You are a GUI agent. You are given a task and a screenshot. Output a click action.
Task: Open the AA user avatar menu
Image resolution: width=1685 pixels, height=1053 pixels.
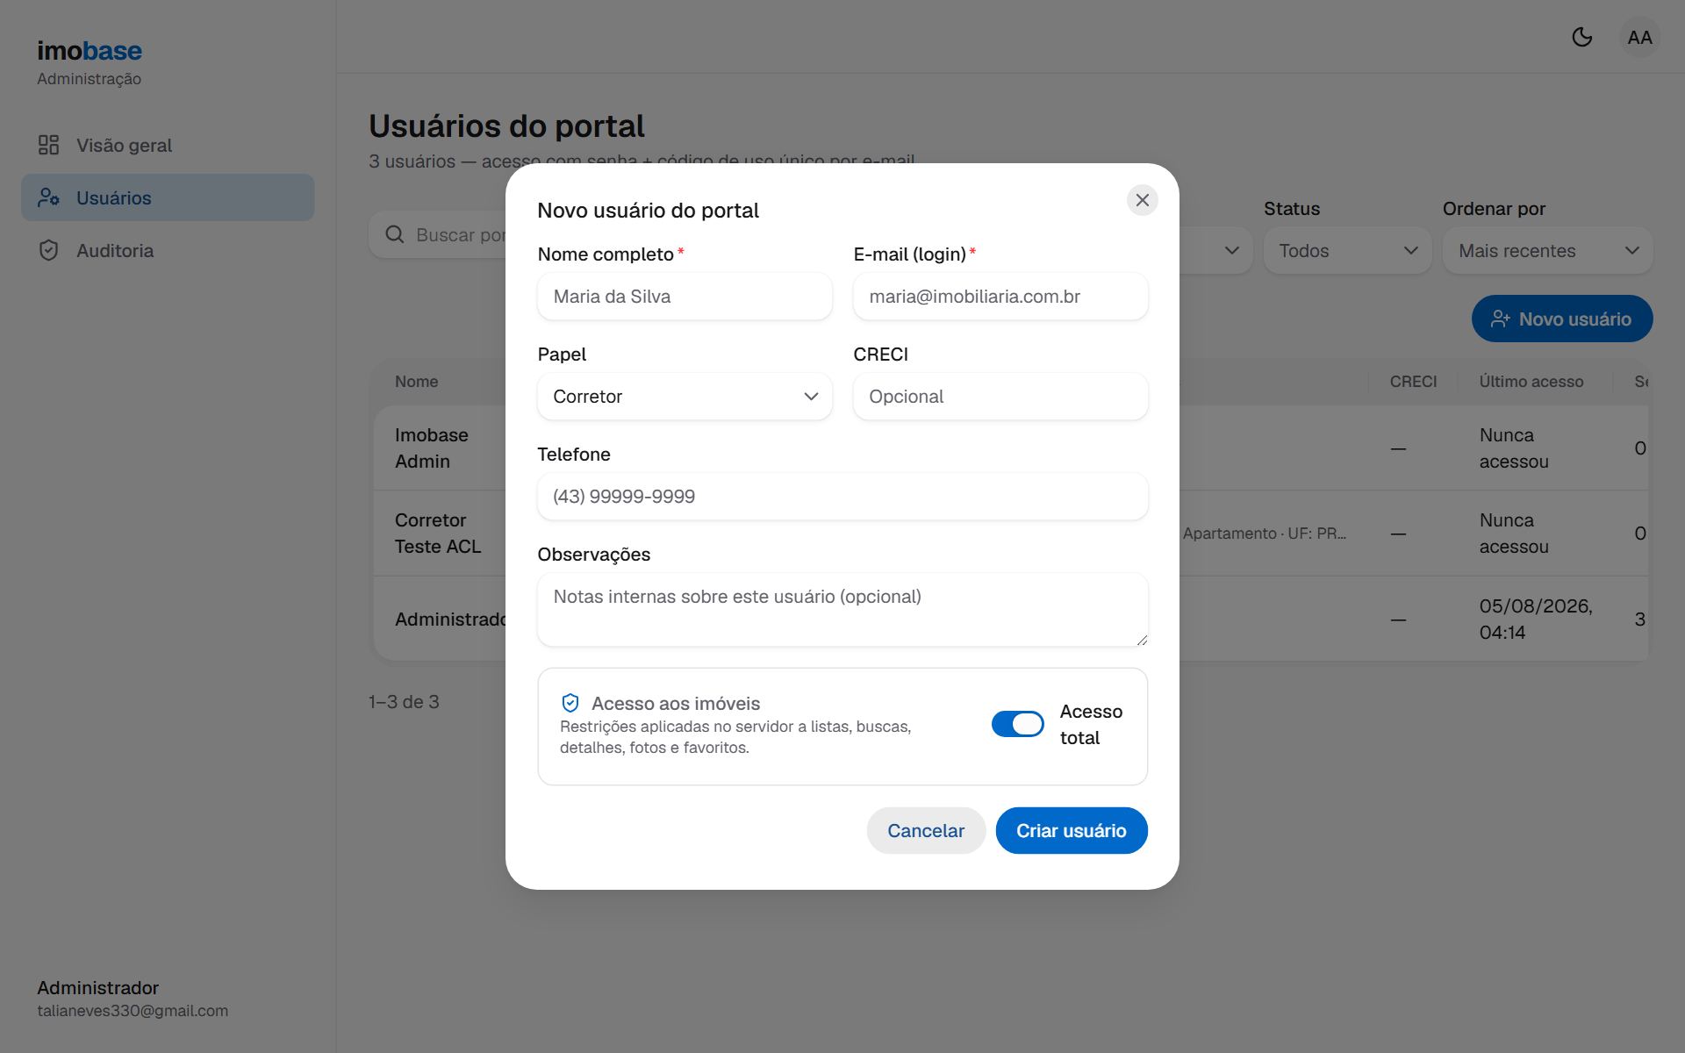pyautogui.click(x=1639, y=37)
